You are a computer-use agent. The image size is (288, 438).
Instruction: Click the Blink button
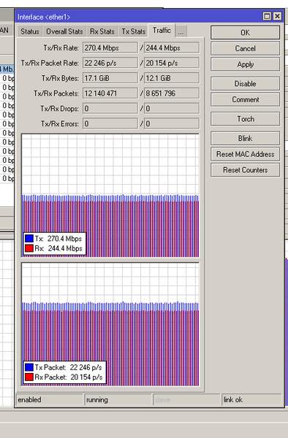pos(245,139)
